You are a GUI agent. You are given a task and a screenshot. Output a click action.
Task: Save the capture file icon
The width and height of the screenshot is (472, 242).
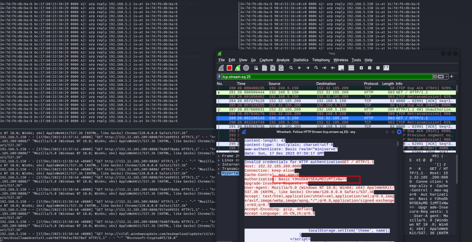(x=264, y=68)
